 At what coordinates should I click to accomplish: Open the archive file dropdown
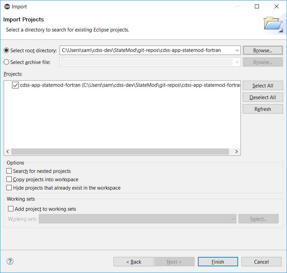[237, 62]
